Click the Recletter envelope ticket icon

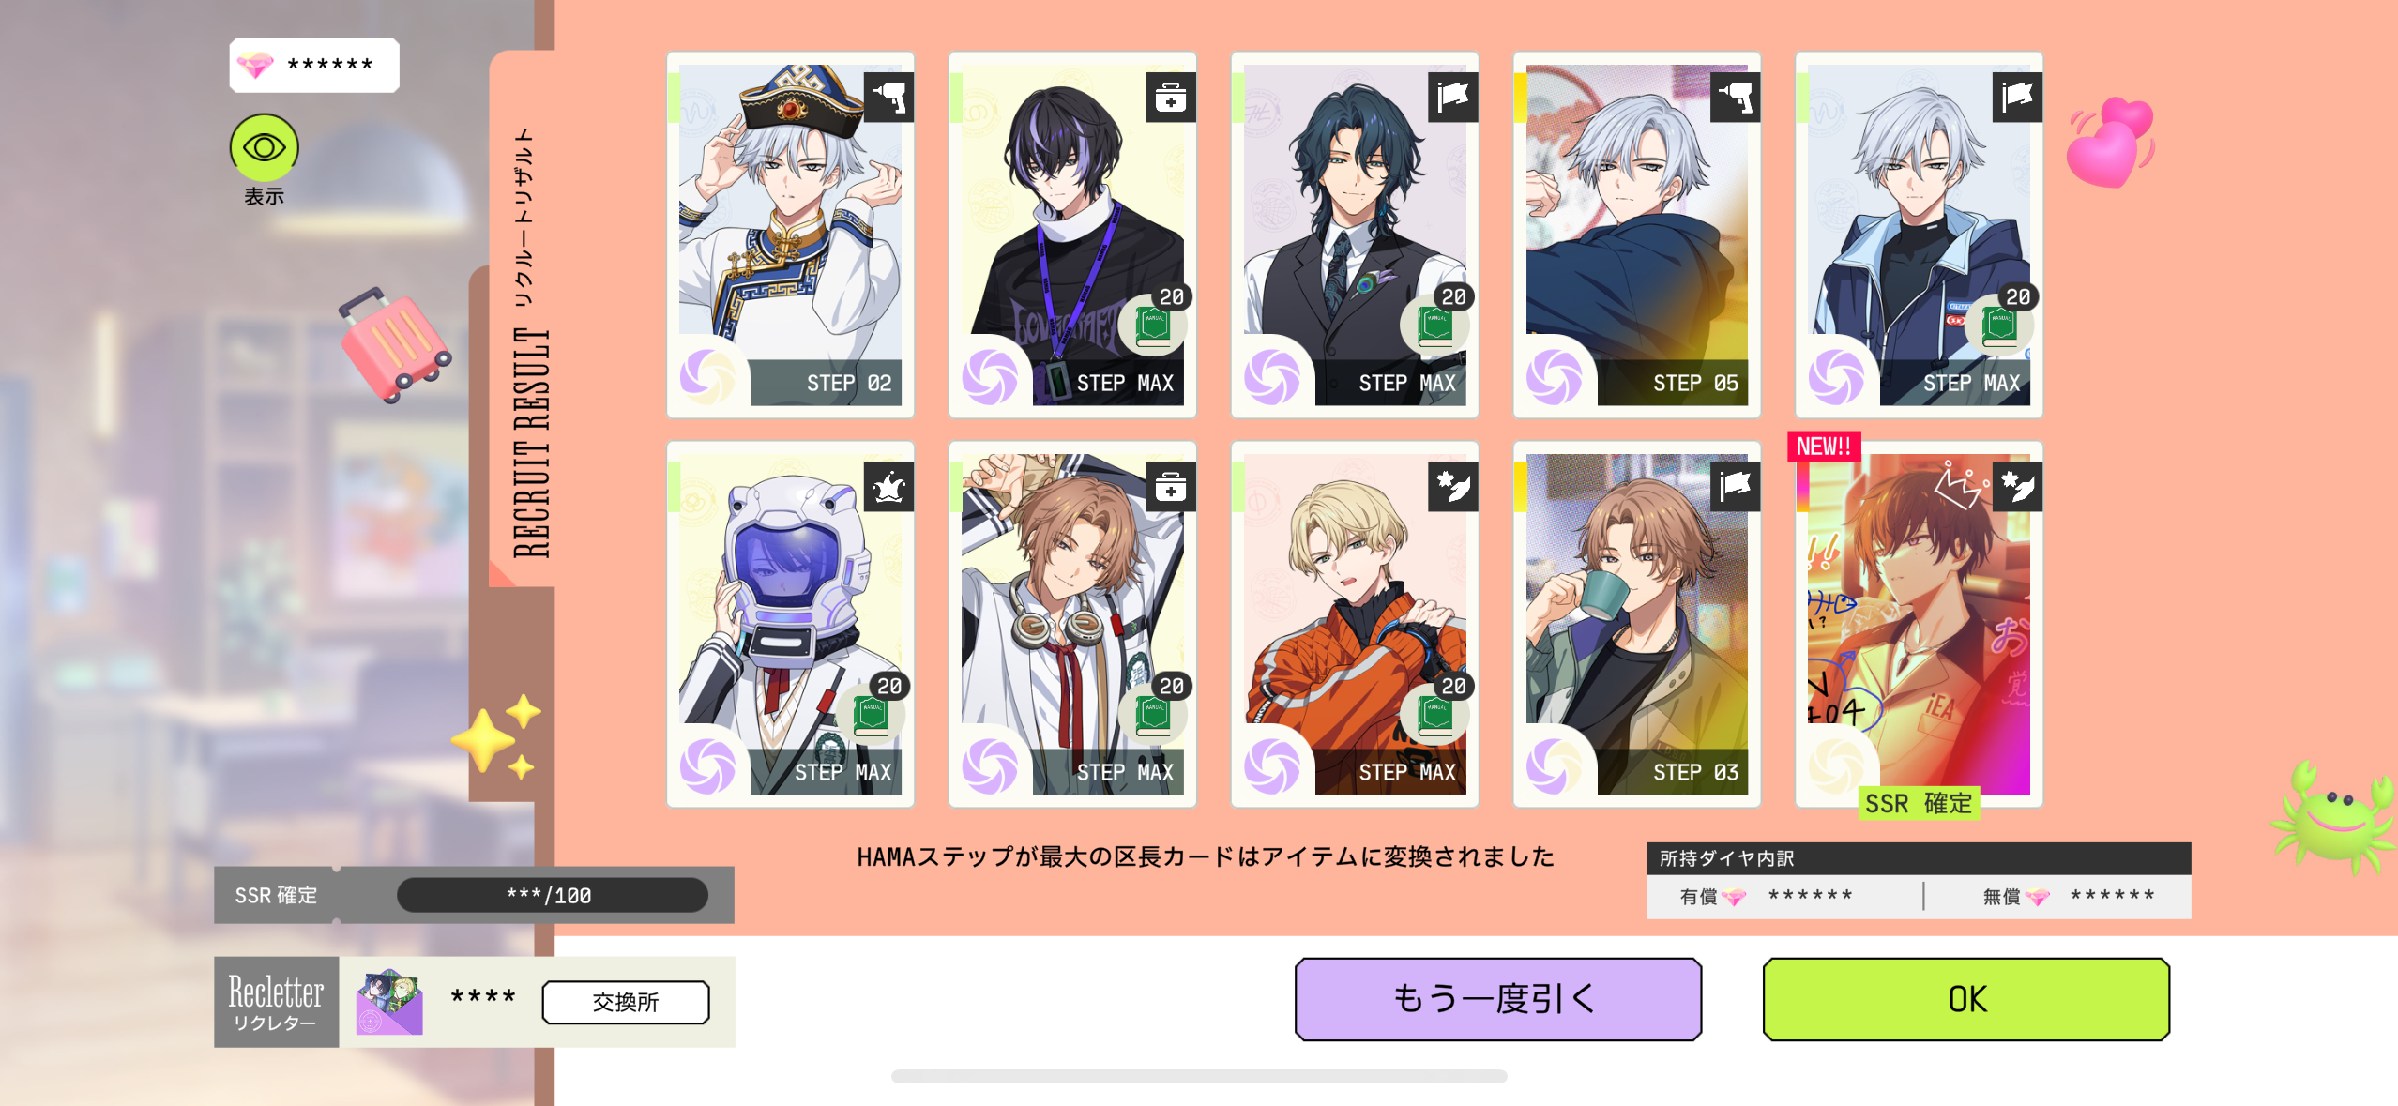(389, 1003)
